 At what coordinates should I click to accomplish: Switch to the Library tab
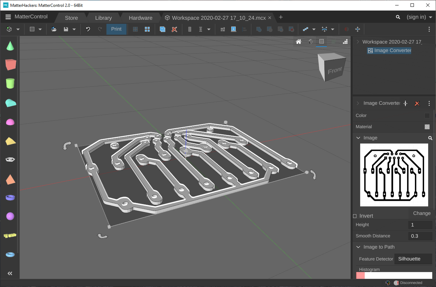[x=103, y=18]
